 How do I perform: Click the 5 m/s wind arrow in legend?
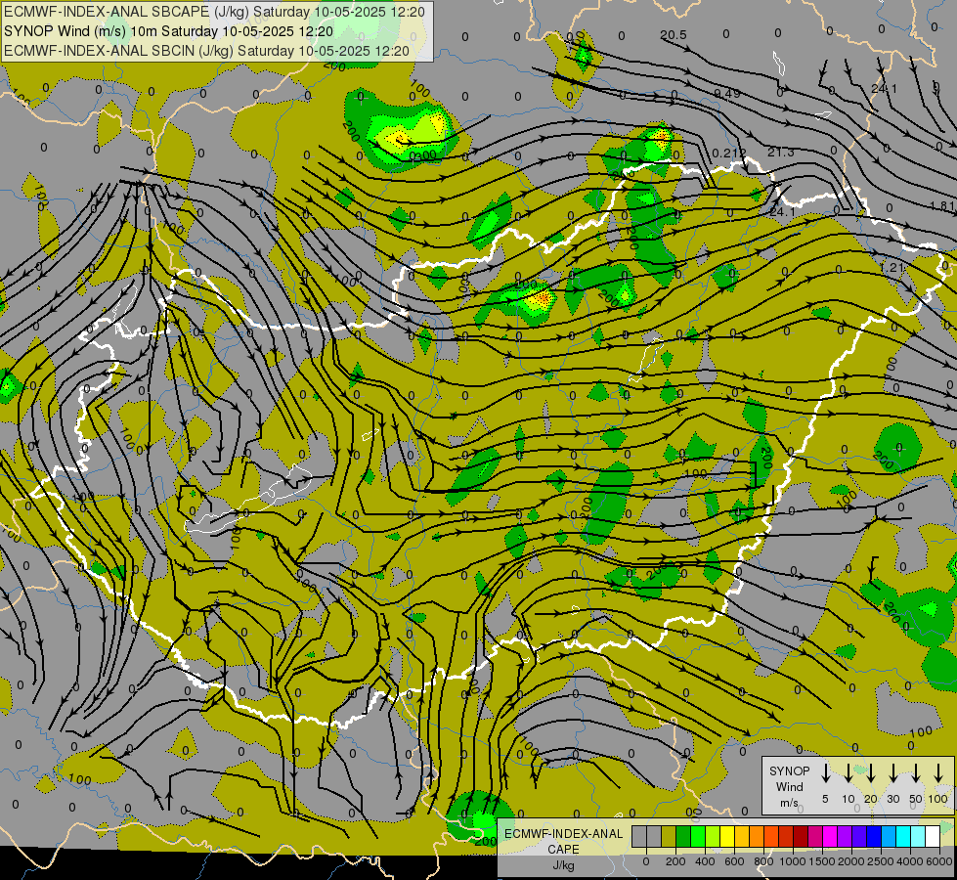pyautogui.click(x=825, y=773)
